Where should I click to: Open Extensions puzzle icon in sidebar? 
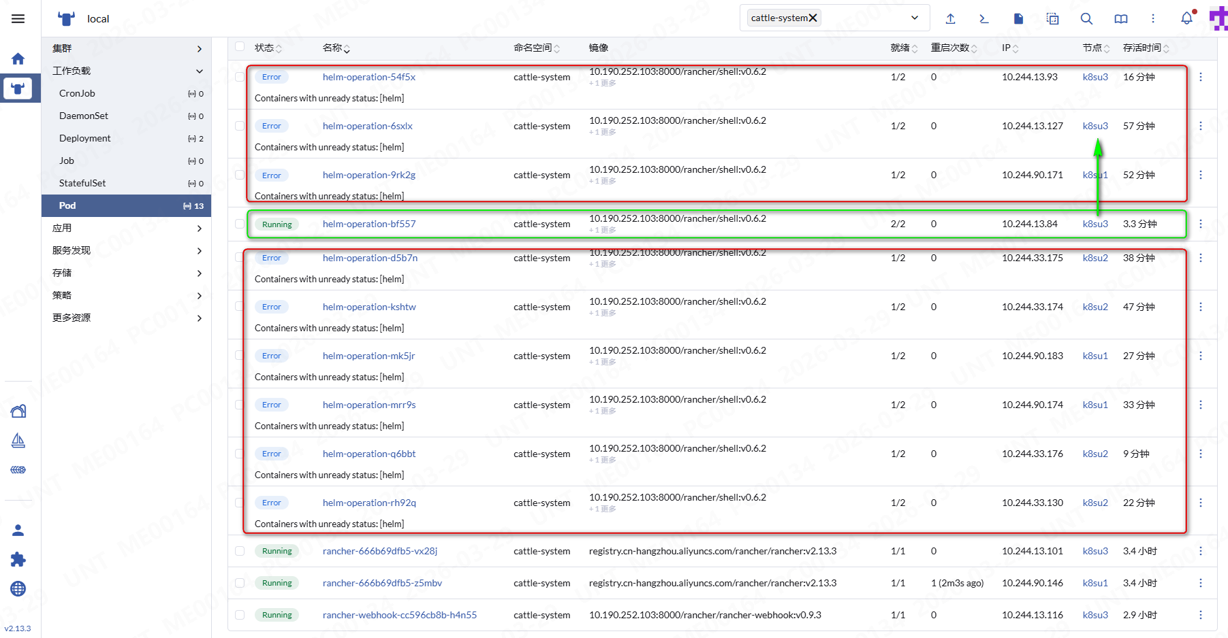pyautogui.click(x=18, y=559)
